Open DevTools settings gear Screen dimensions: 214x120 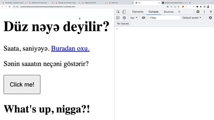[x=198, y=12]
